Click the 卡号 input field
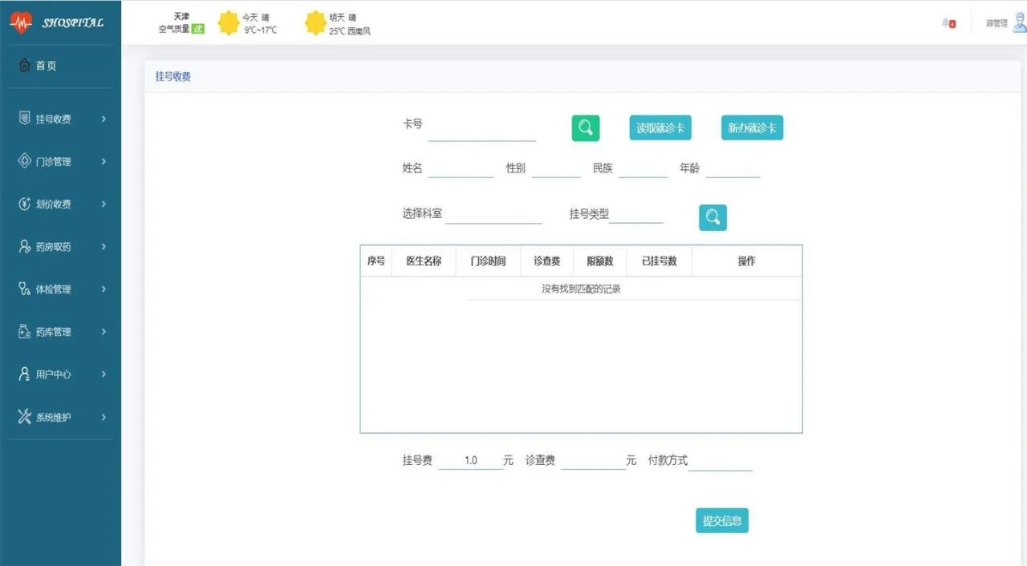 click(481, 131)
